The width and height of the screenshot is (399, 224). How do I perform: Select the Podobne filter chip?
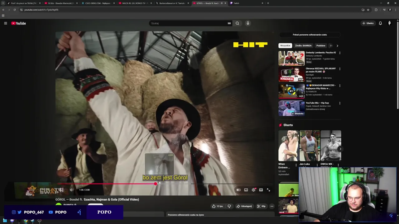[321, 46]
